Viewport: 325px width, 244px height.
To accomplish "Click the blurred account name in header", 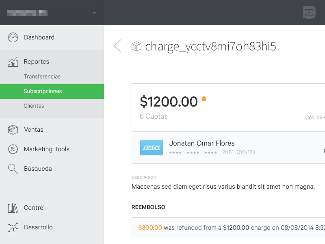I will [x=28, y=13].
